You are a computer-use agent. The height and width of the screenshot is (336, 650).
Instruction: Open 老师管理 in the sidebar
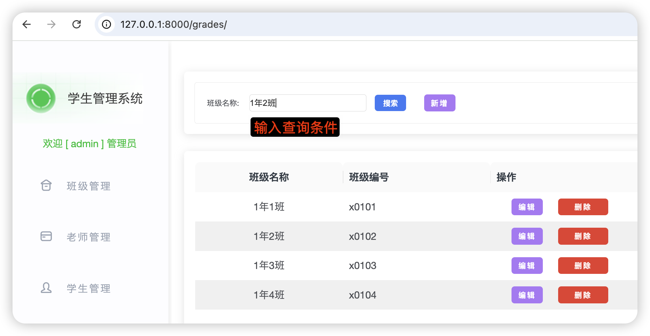point(88,237)
